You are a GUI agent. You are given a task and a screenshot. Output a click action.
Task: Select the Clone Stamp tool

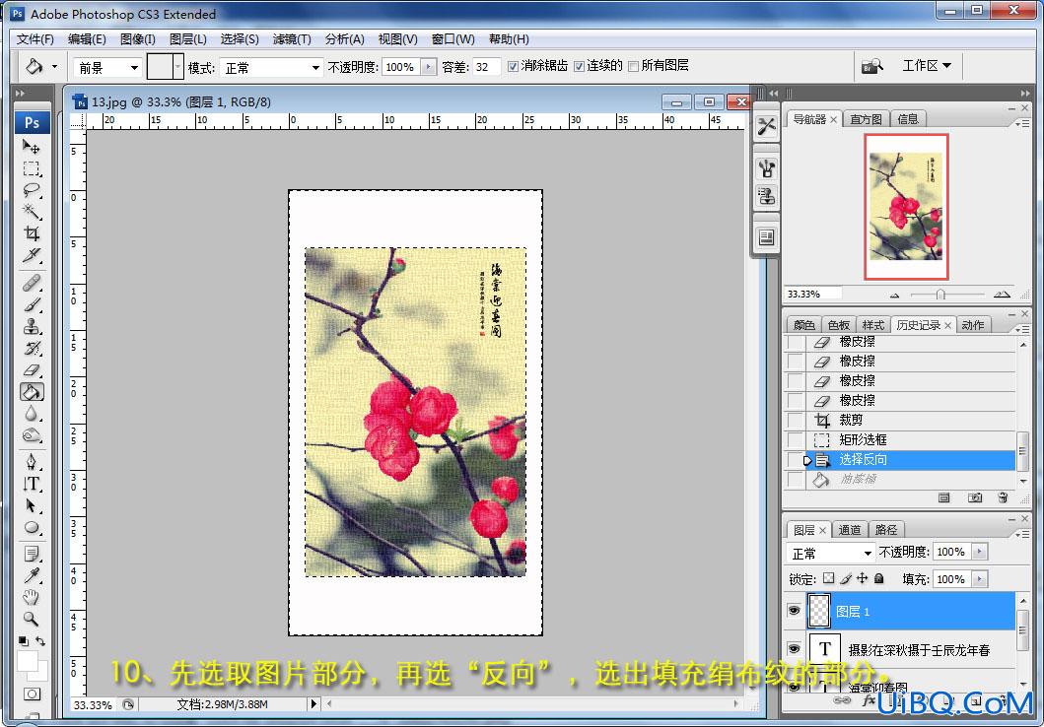[x=32, y=327]
